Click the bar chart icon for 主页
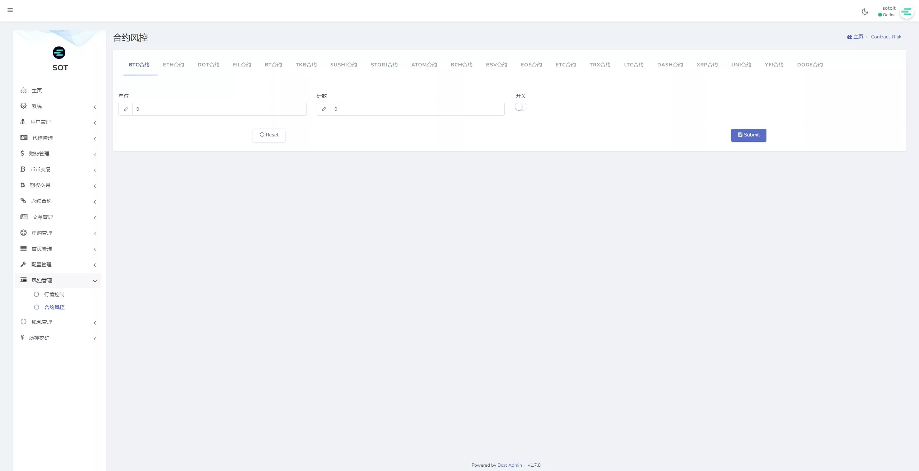The width and height of the screenshot is (919, 471). (x=24, y=90)
